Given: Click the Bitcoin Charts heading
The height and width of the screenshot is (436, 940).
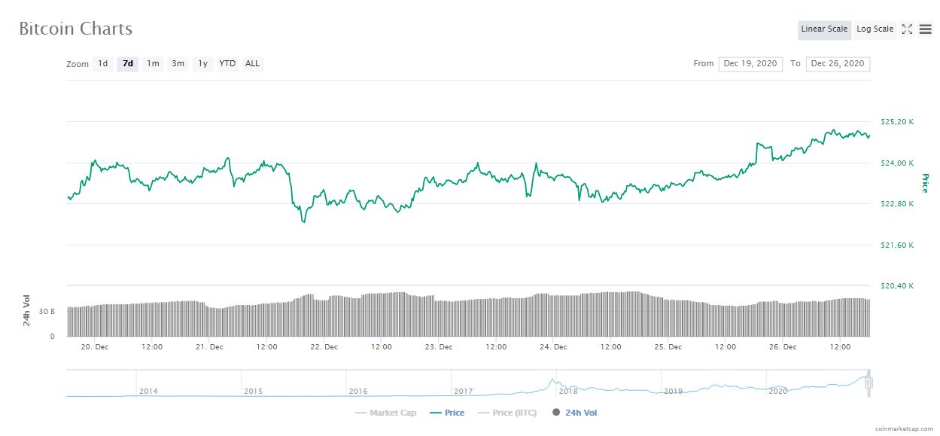Looking at the screenshot, I should tap(75, 29).
